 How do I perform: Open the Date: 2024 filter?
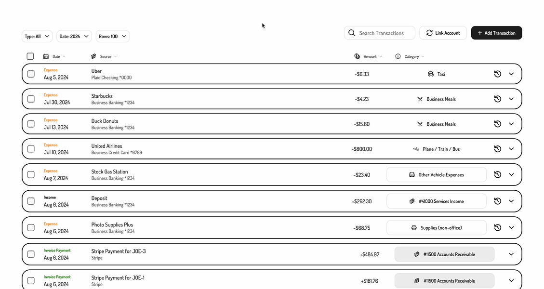pyautogui.click(x=74, y=36)
